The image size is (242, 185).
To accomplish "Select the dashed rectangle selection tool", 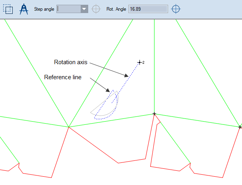I will coord(8,9).
